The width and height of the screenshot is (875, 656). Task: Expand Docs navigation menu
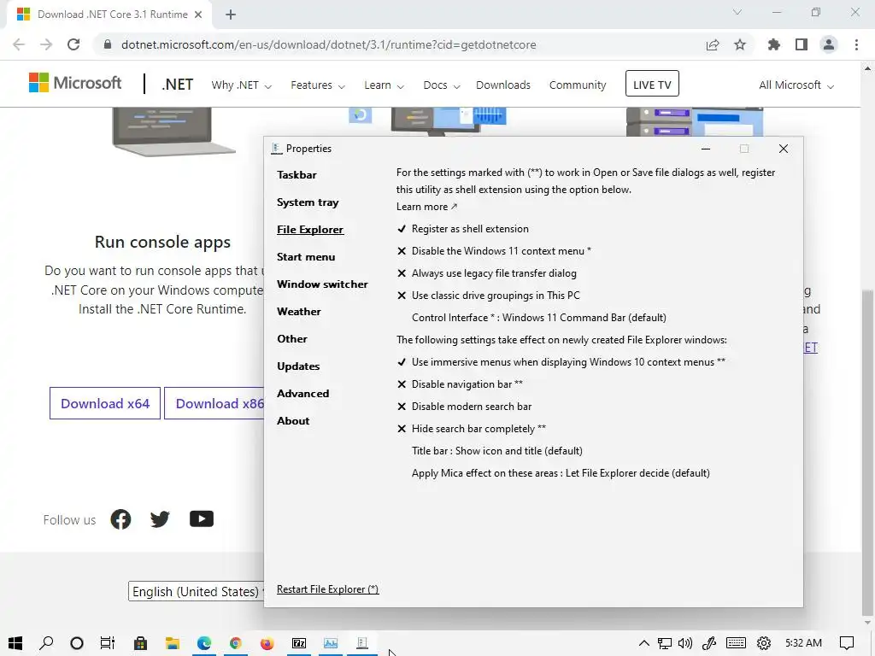tap(442, 85)
